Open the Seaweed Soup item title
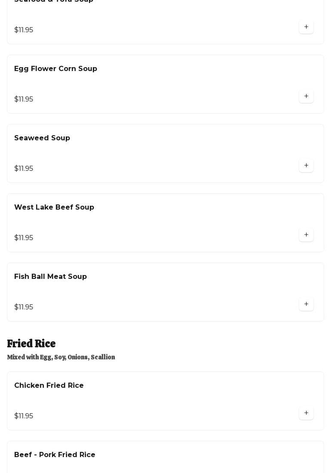 click(x=42, y=138)
